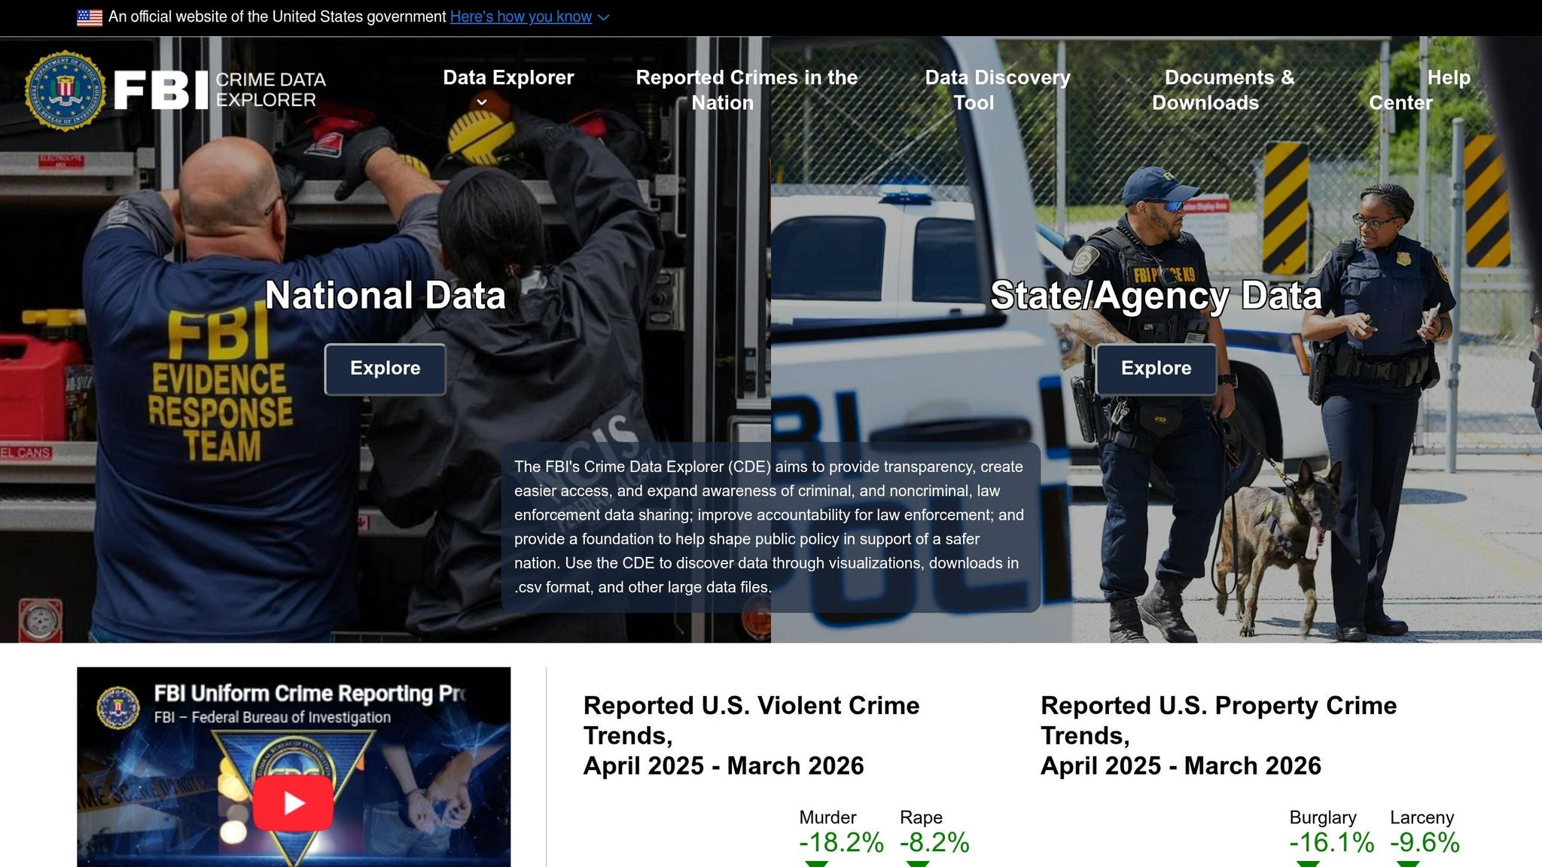Click the FBI Crime Data Explorer wordmark
This screenshot has width=1542, height=867.
(x=220, y=90)
